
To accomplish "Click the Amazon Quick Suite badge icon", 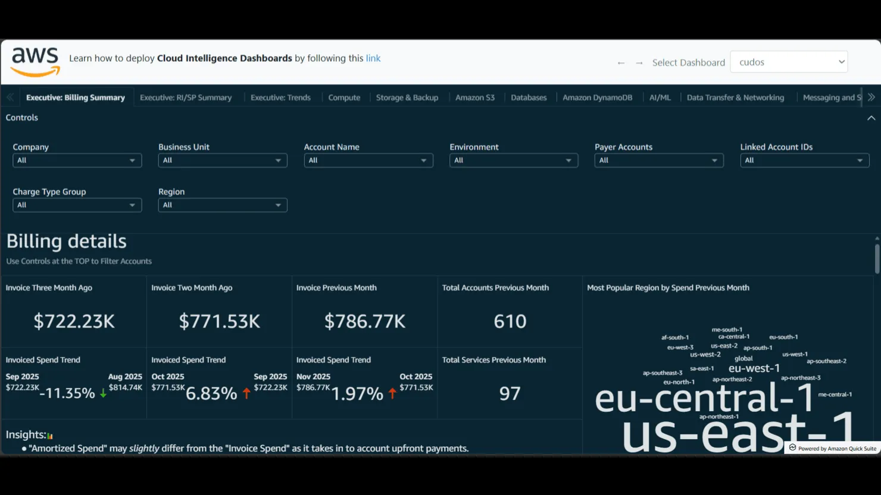I will pyautogui.click(x=792, y=448).
